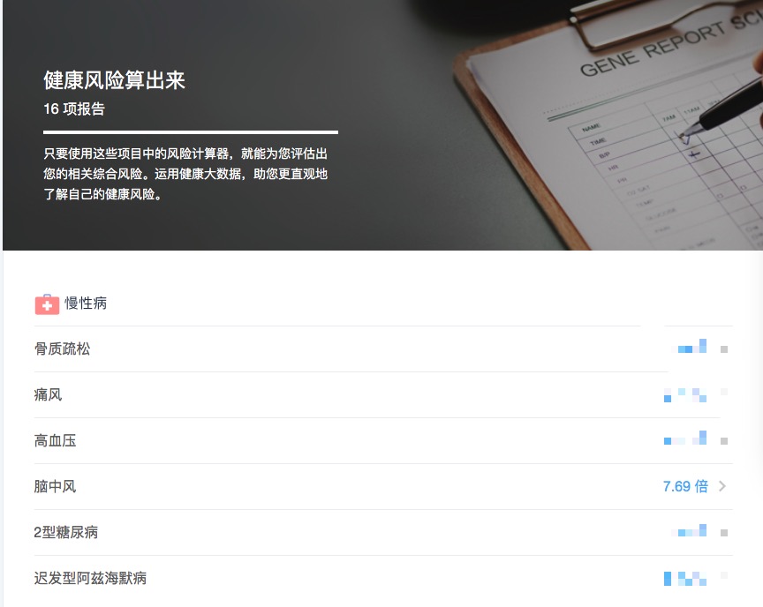Open the 2型糖尿病 report row
763x607 pixels.
coord(383,533)
